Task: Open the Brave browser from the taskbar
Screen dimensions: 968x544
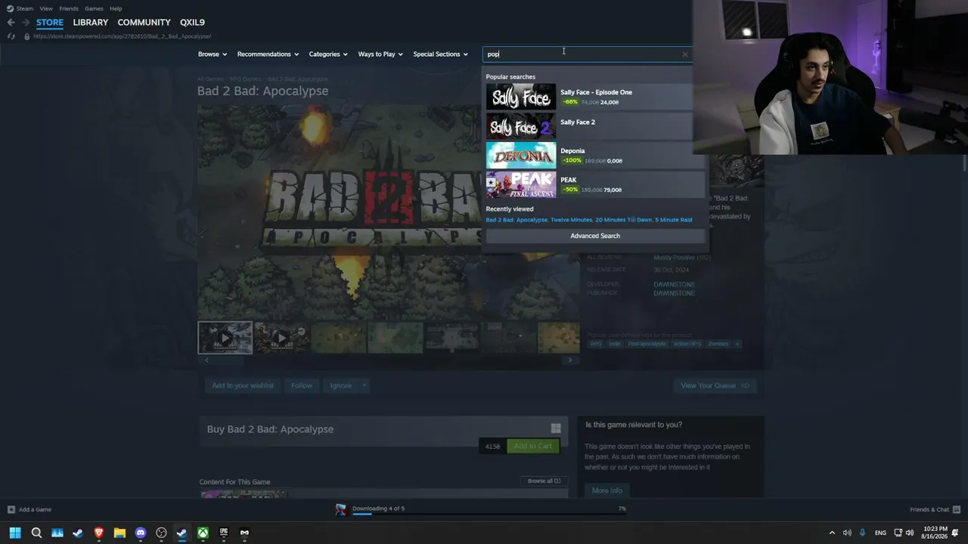Action: (98, 533)
